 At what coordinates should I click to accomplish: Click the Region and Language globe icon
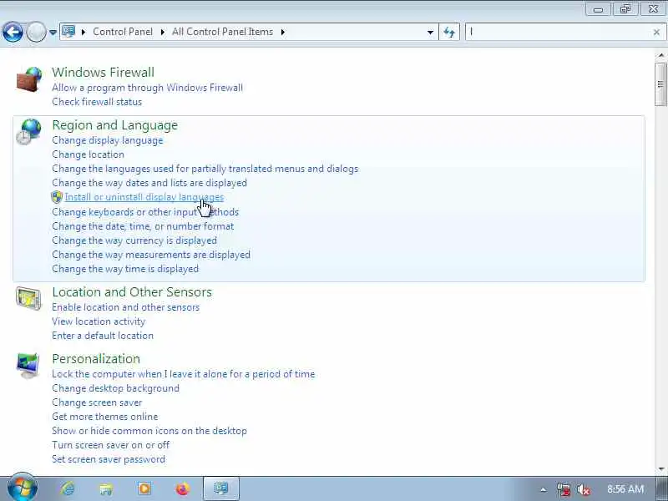pos(29,132)
